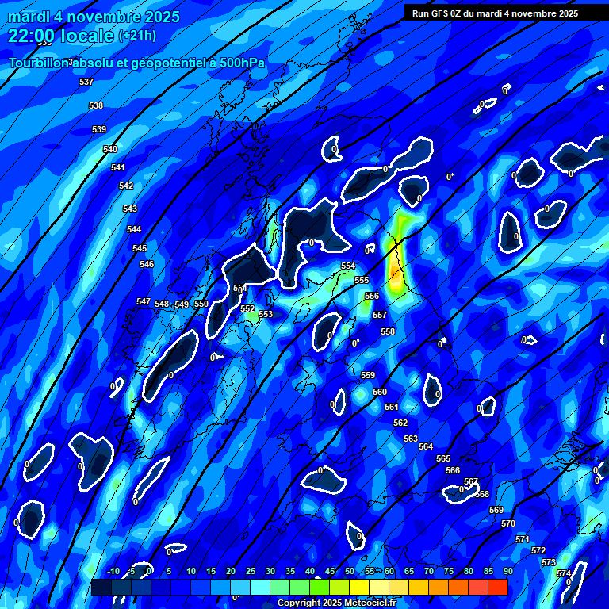Click the 546 geopotential contour label
This screenshot has width=609, height=609.
pyautogui.click(x=147, y=264)
